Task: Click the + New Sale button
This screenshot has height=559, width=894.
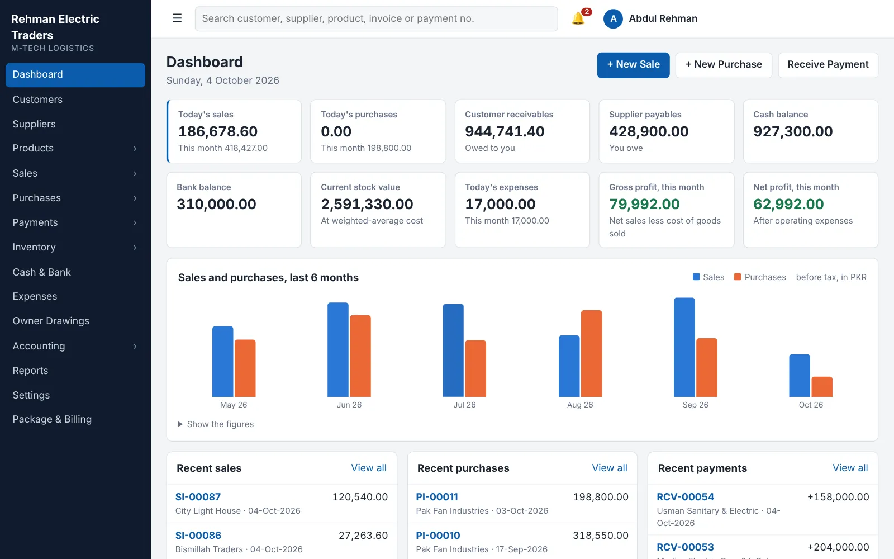Action: [x=633, y=65]
